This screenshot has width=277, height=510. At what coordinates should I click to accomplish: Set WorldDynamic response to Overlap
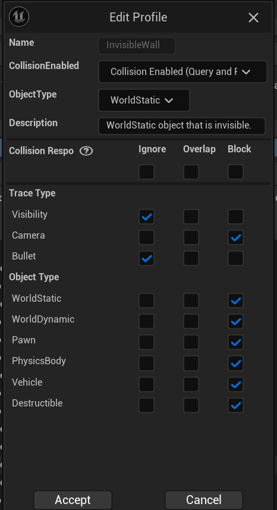[191, 321]
